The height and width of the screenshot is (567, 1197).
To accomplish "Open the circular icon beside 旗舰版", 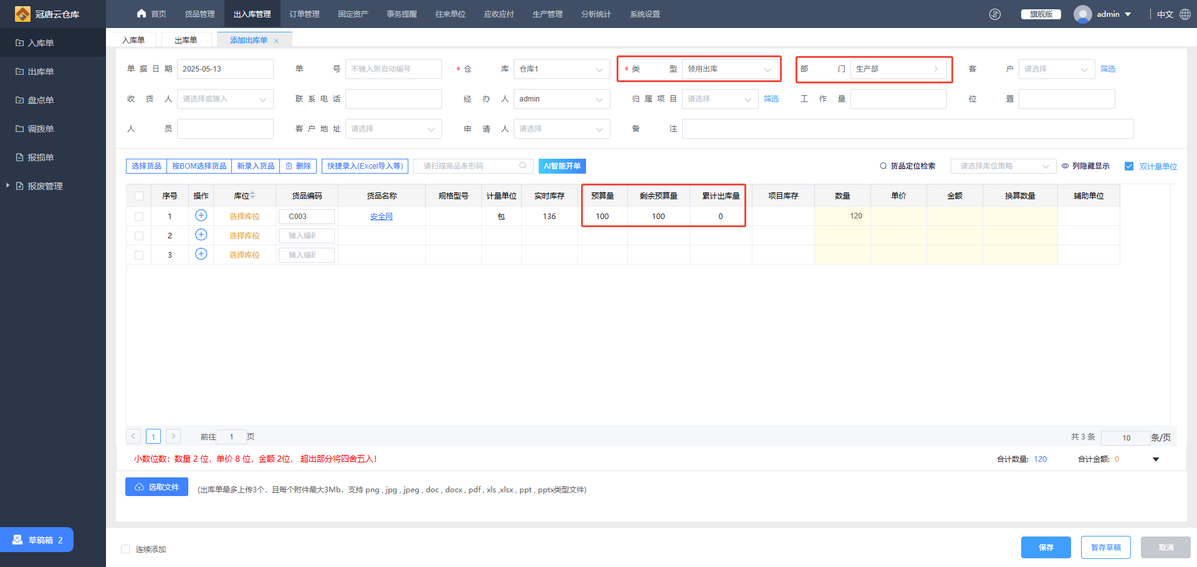I will pyautogui.click(x=995, y=14).
